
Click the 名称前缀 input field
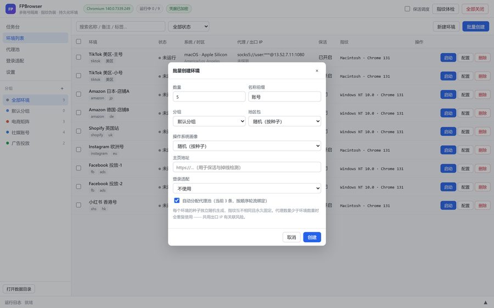(x=284, y=96)
